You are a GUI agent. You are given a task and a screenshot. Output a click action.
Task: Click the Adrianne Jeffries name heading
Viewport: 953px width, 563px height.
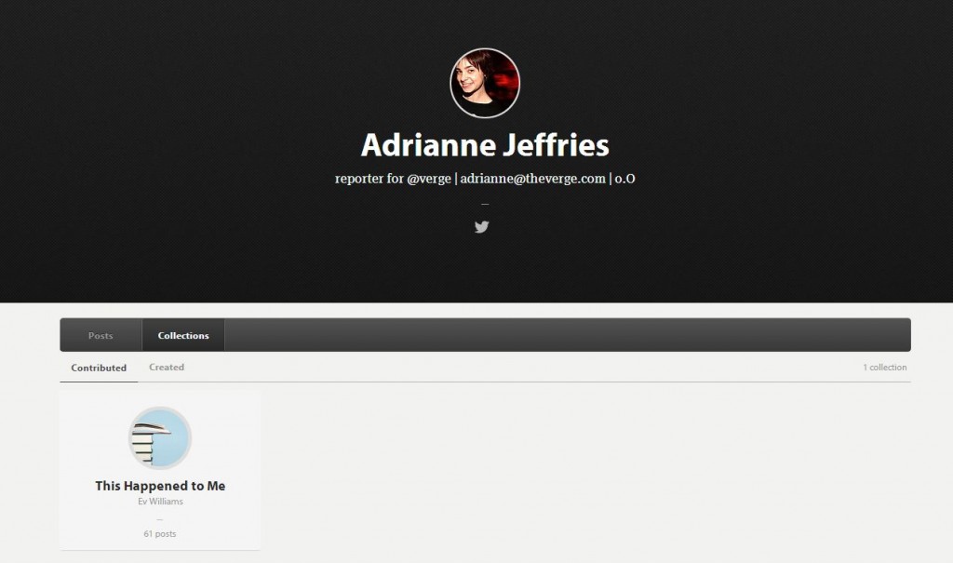click(485, 144)
